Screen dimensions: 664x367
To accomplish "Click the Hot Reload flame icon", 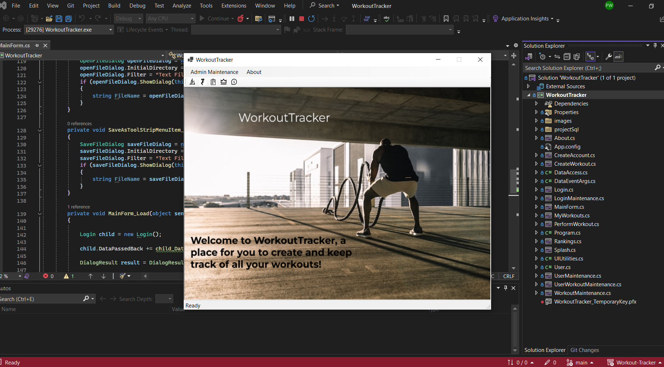I will click(x=241, y=19).
